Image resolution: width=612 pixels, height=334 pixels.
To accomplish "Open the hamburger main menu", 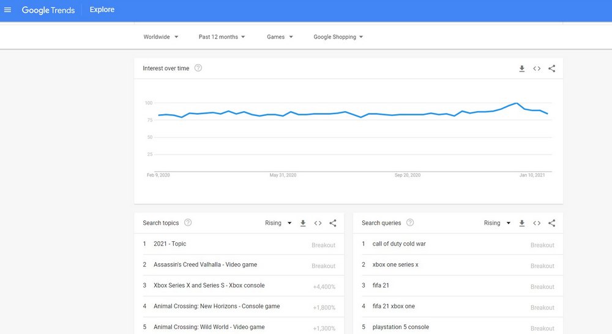I will [7, 10].
